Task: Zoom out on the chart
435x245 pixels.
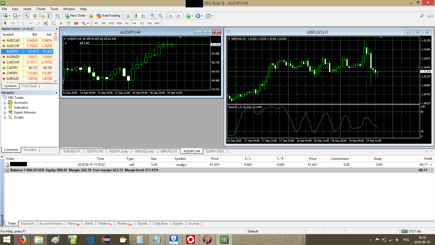Action: (x=161, y=16)
